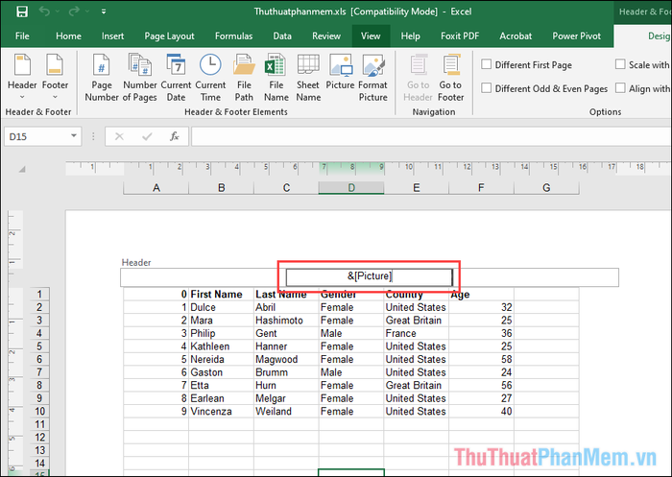Enable Different First Page checkbox
Viewport: 672px width, 477px height.
(487, 65)
